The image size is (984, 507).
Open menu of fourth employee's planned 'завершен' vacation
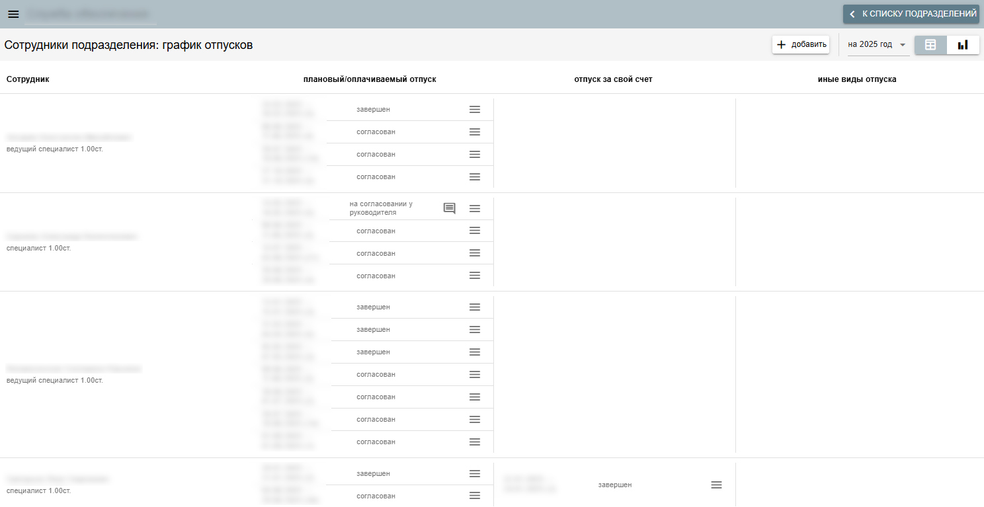point(475,473)
